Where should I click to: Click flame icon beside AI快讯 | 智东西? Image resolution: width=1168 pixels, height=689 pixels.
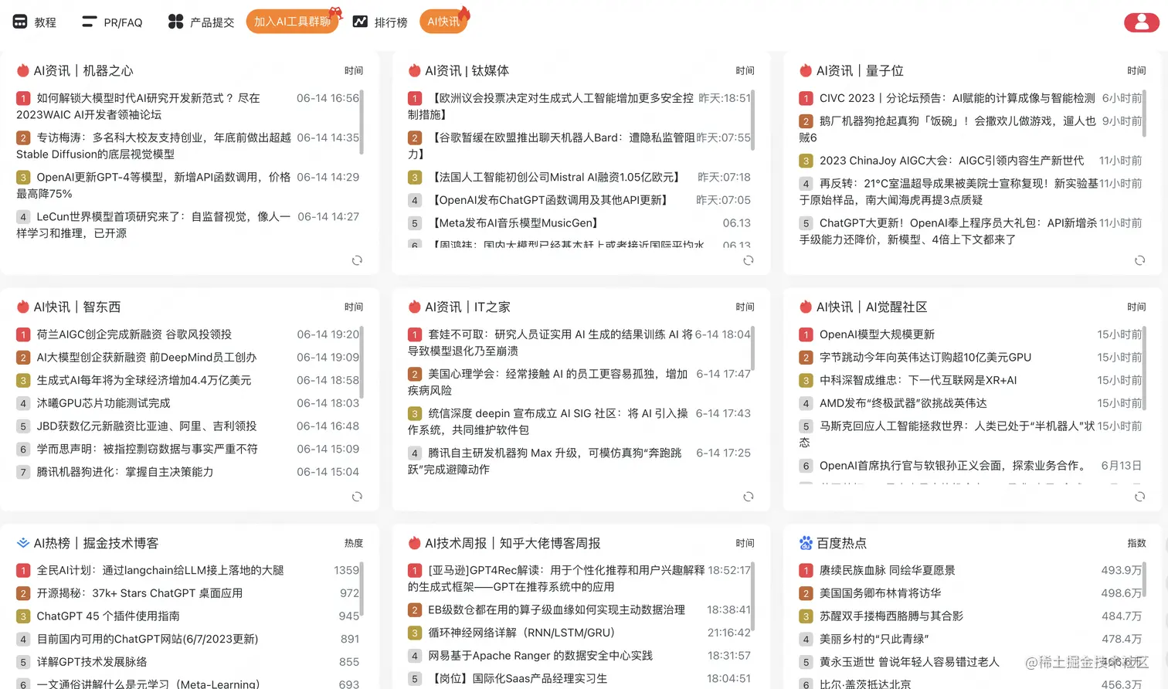23,307
